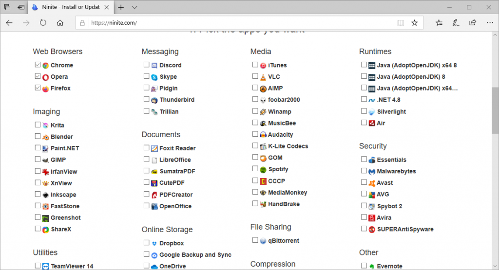
Task: Click the Dropbox icon
Action: pyautogui.click(x=154, y=243)
